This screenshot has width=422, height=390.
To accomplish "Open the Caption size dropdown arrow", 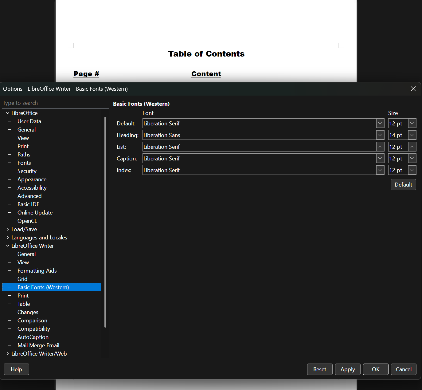I will tap(412, 158).
